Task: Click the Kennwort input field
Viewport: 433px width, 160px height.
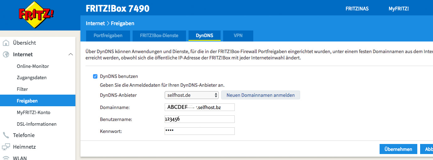Action: (x=200, y=131)
